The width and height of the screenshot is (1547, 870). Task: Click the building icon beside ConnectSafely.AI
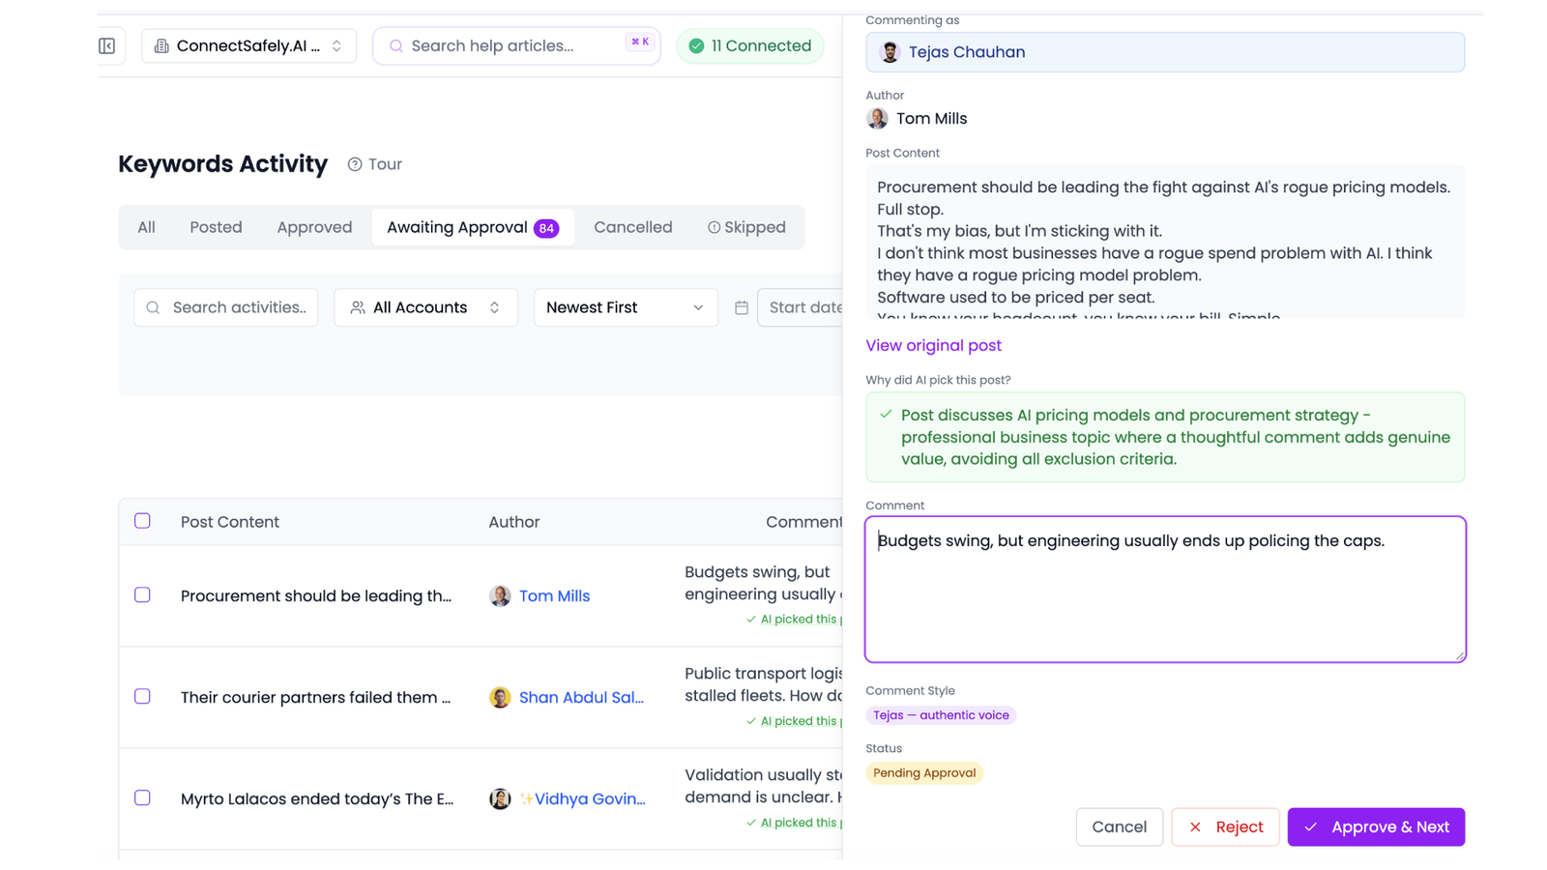tap(161, 46)
